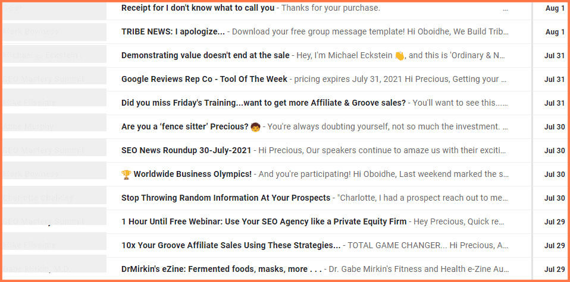Click the faded Mark Bowness sender beside TRIBE NEWS
Image resolution: width=570 pixels, height=282 pixels.
coord(31,32)
